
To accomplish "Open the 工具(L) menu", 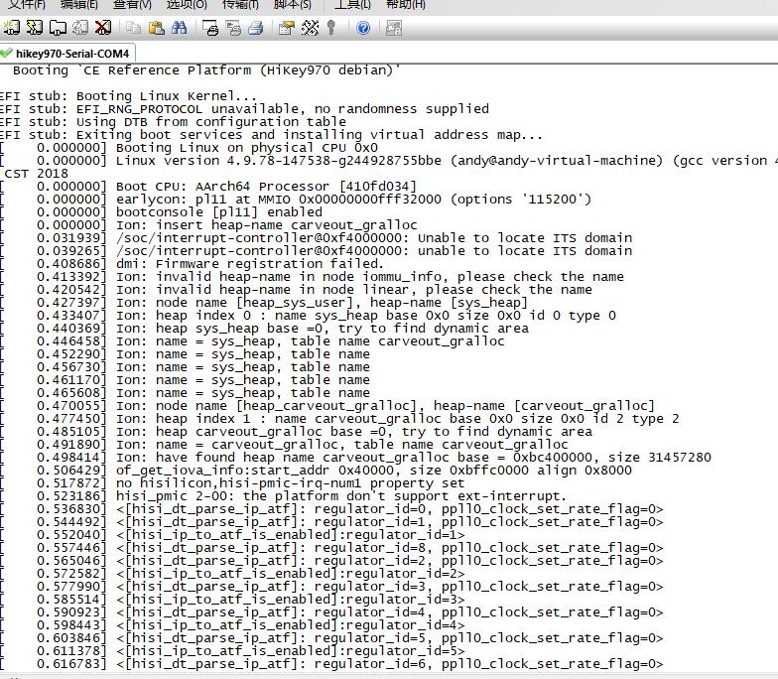I will (353, 5).
